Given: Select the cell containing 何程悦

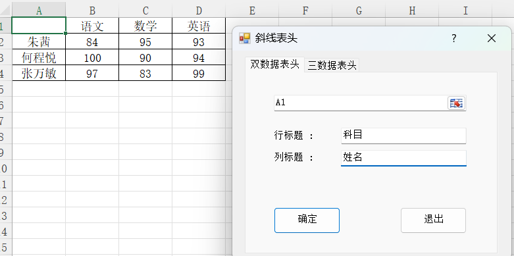Looking at the screenshot, I should click(39, 57).
